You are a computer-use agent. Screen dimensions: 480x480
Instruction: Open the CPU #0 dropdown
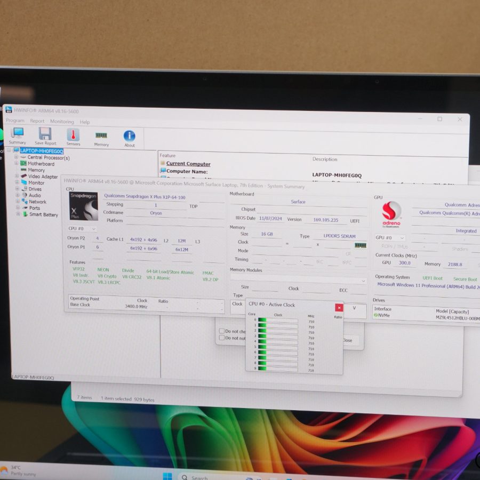click(82, 229)
